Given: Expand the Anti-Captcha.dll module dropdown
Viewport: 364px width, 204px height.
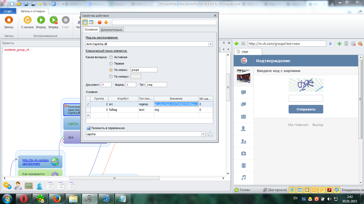Looking at the screenshot, I should 211,44.
